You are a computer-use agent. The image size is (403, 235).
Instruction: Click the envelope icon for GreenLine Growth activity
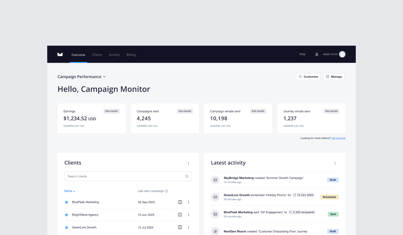215,197
